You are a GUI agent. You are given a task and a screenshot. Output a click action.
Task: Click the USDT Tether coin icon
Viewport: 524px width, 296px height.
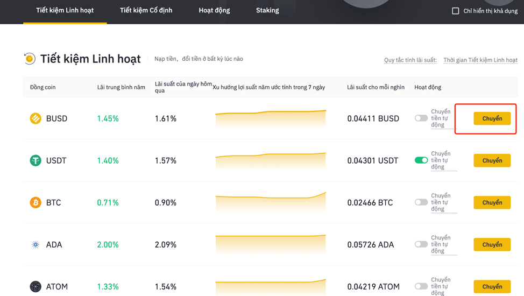pos(36,160)
